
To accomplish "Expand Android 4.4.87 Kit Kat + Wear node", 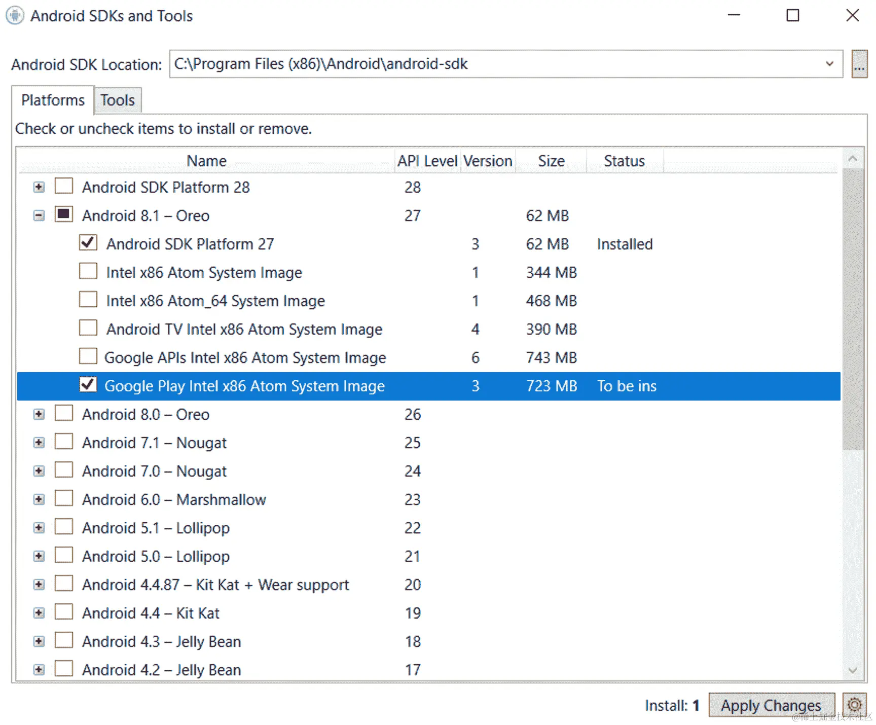I will coord(39,585).
